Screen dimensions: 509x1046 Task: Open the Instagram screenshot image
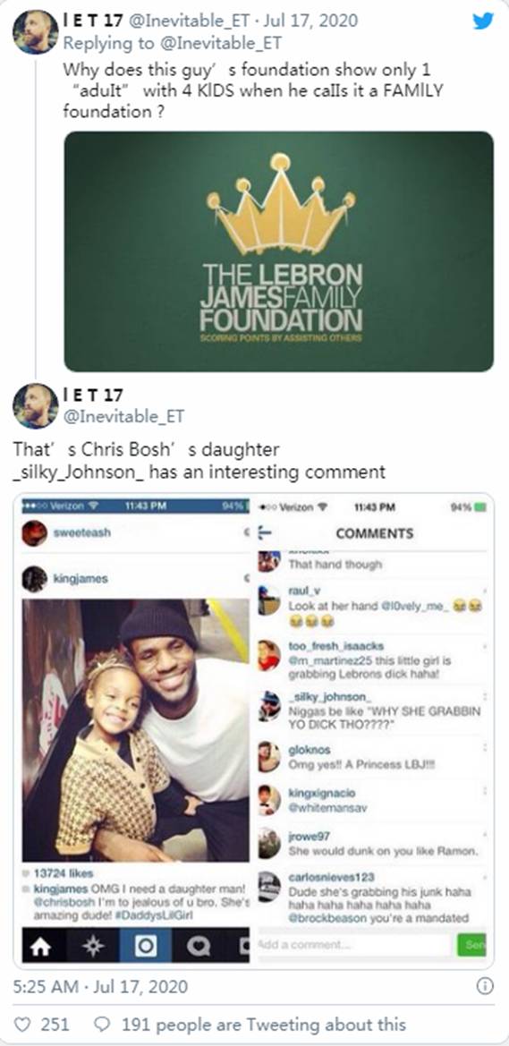253,730
